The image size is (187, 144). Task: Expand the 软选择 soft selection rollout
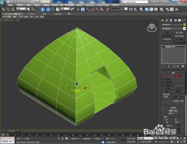[173, 108]
